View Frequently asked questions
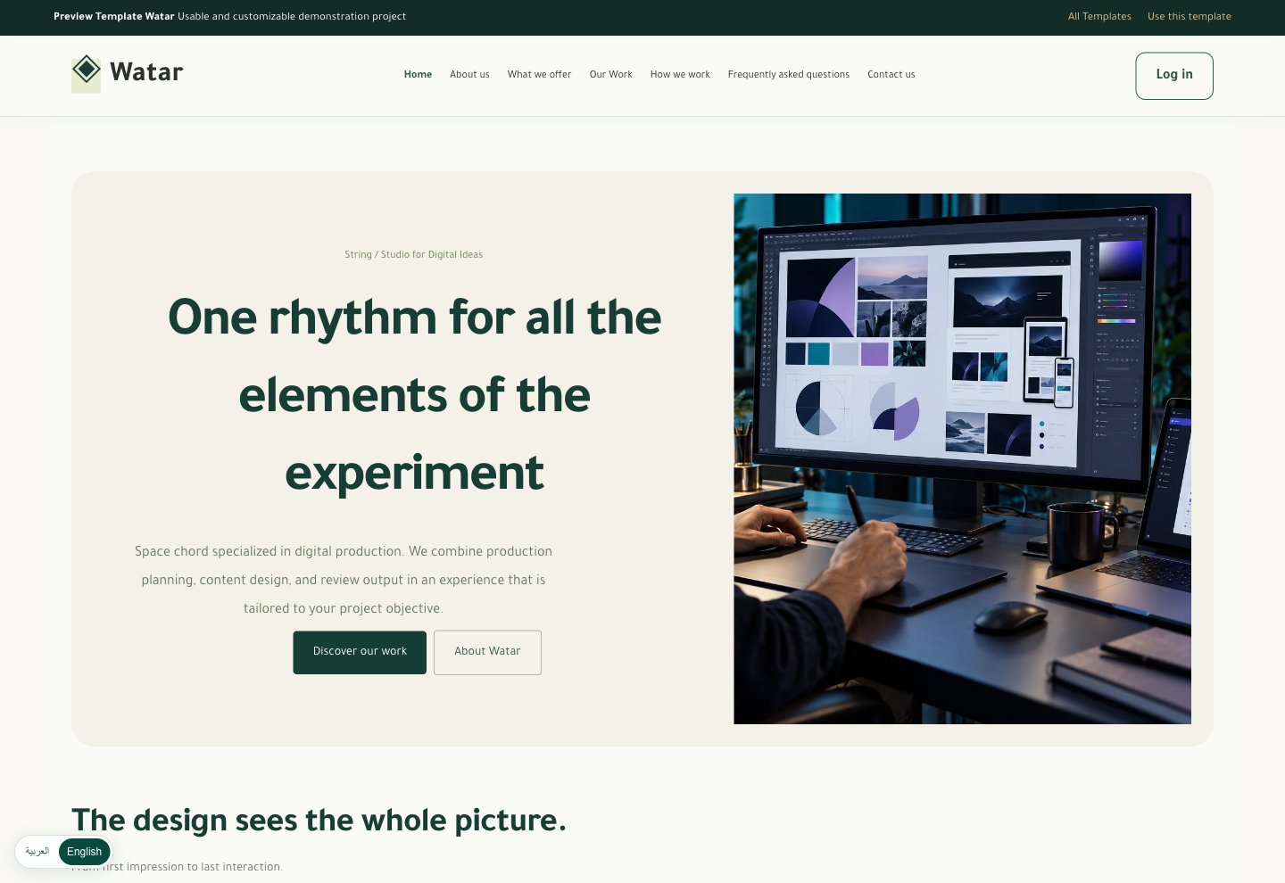The image size is (1285, 883). point(788,75)
